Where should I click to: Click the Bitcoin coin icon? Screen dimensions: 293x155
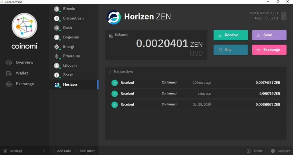pyautogui.click(x=57, y=9)
